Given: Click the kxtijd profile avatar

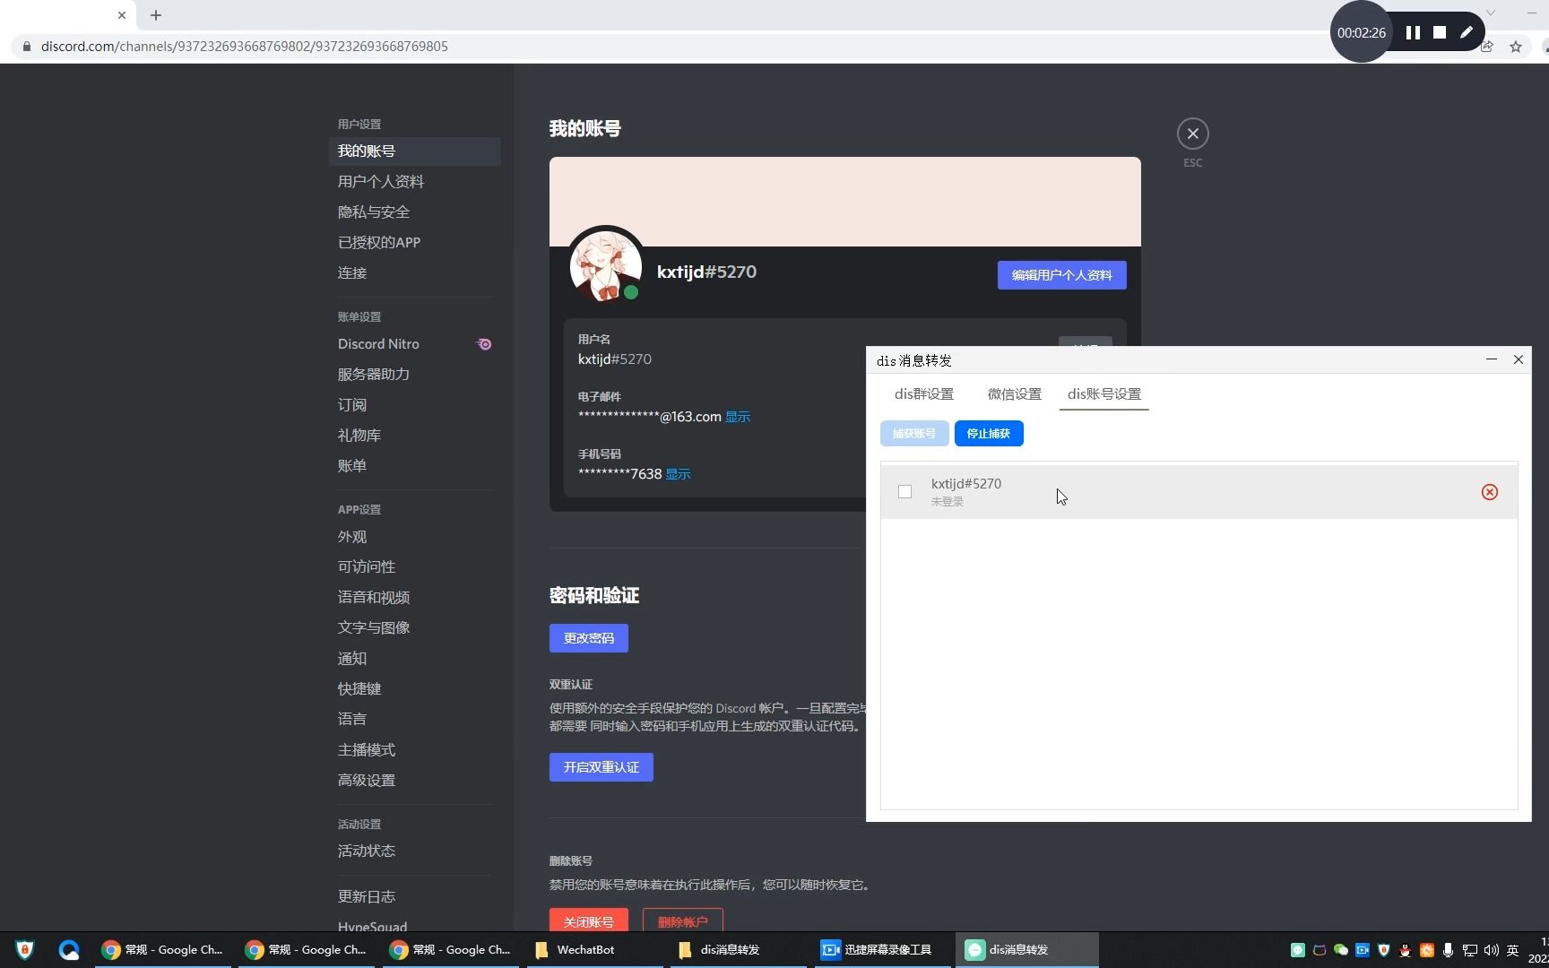Looking at the screenshot, I should [x=606, y=266].
